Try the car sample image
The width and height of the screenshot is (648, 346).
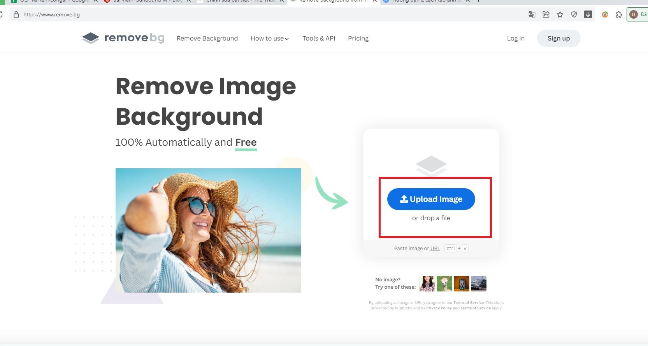[478, 284]
